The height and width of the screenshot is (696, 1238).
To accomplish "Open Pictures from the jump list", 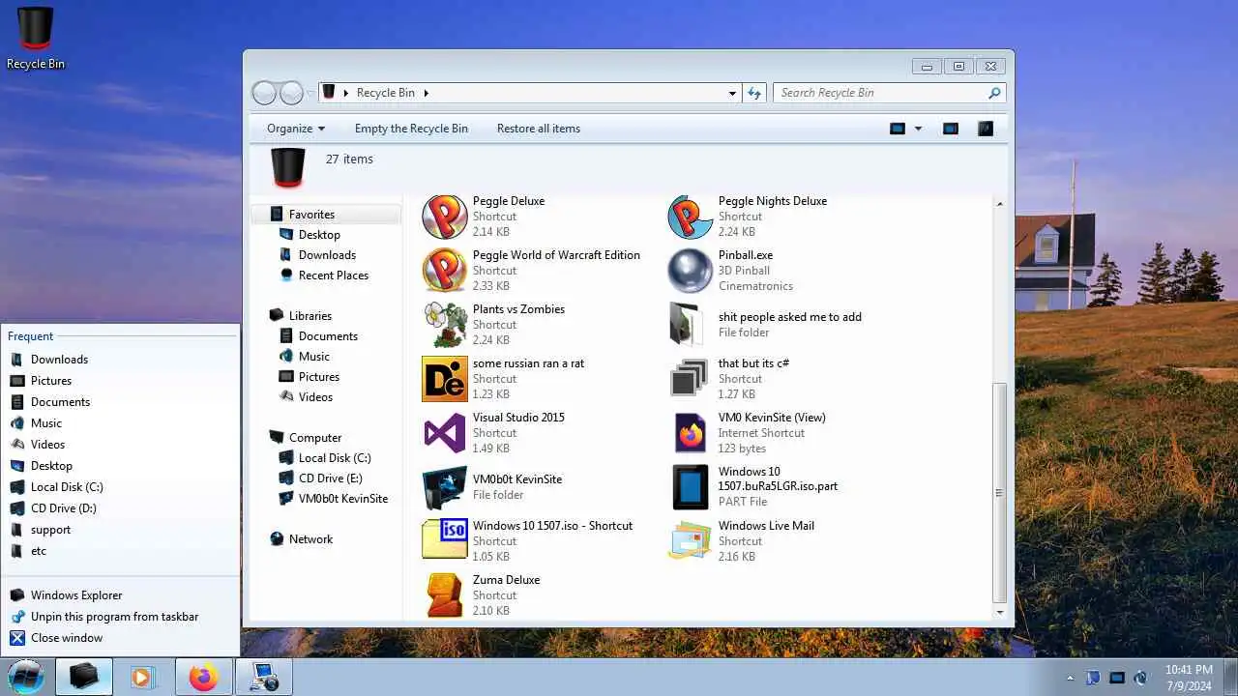I will tap(121, 381).
